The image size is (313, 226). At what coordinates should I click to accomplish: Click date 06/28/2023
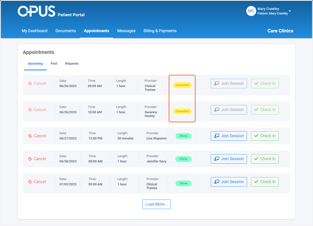point(68,161)
